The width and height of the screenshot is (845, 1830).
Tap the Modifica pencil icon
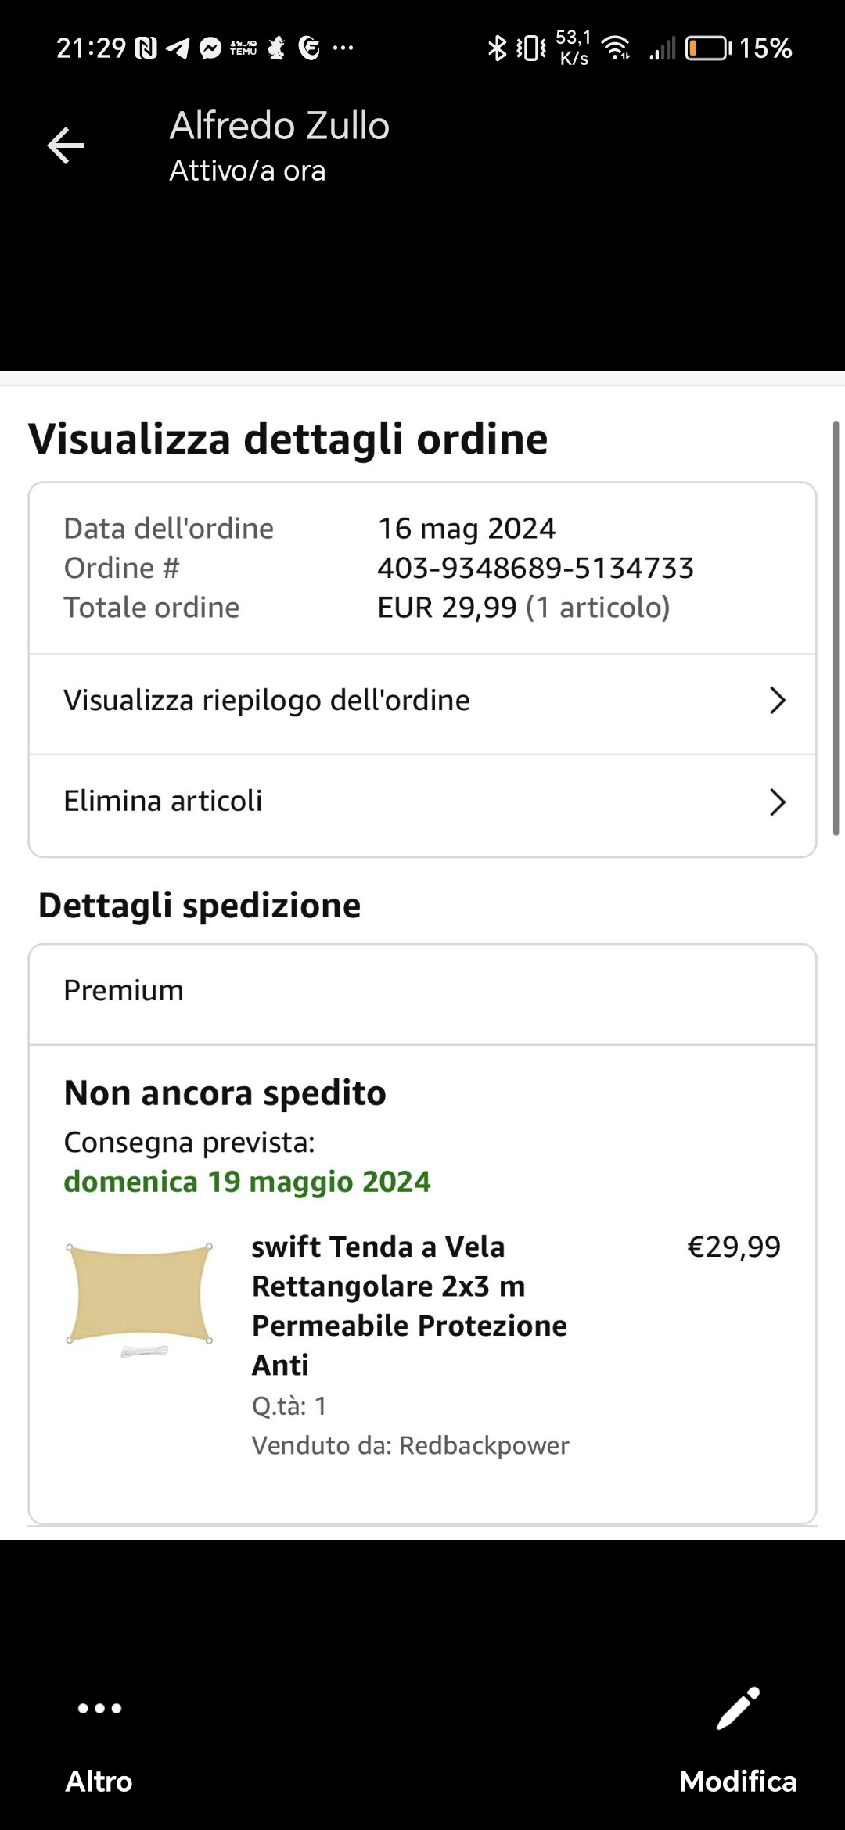pos(738,1709)
